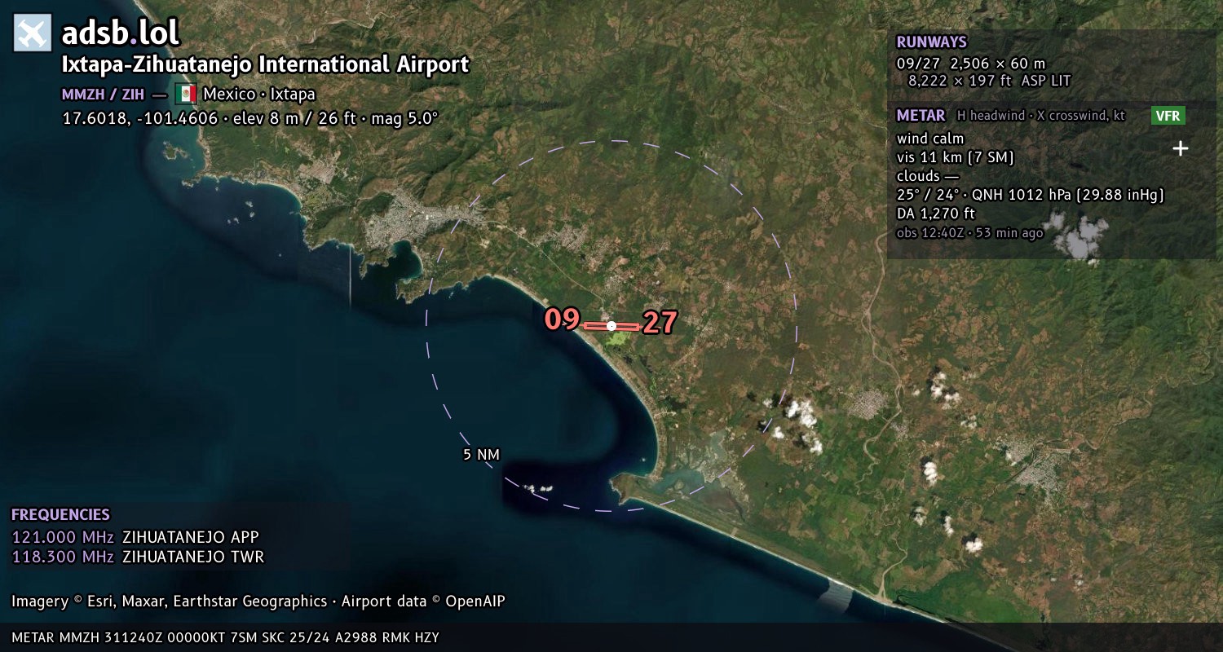Click the obs 12:40Z observation time

969,233
